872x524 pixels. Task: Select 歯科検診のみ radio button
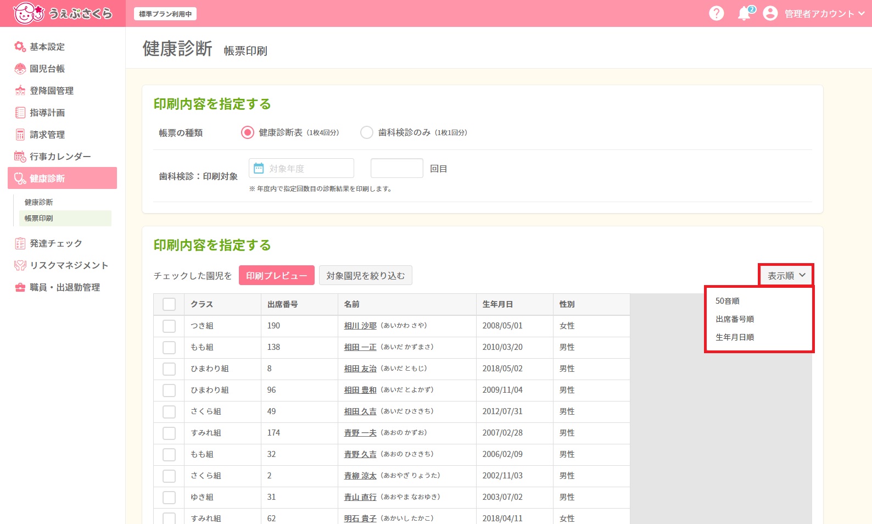click(x=367, y=132)
